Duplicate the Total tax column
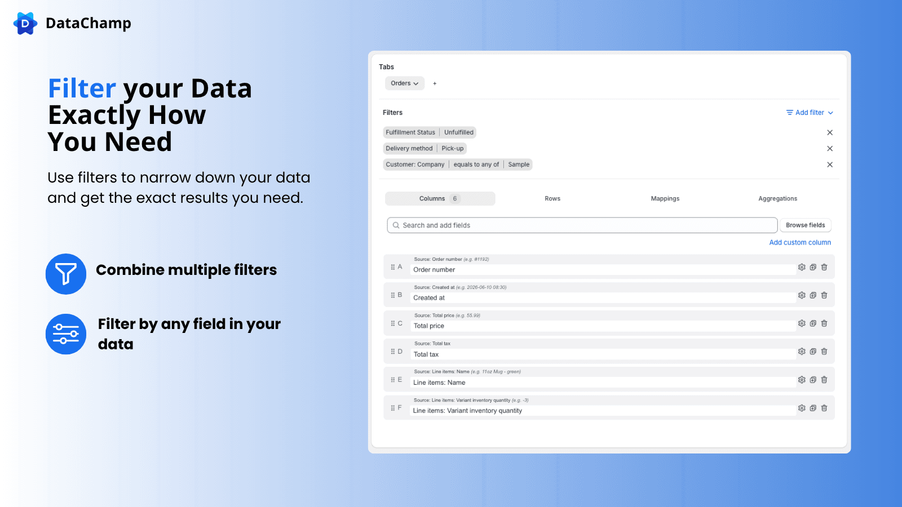This screenshot has width=902, height=507. (813, 352)
